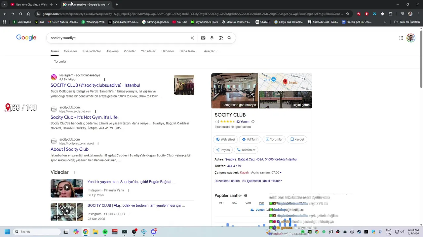The image size is (423, 237).
Task: Open SOCITY CLUB (@socityclubsuadiye) Instagram result
Action: 95,85
